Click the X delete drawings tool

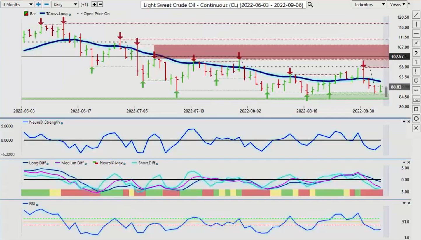[x=416, y=128]
